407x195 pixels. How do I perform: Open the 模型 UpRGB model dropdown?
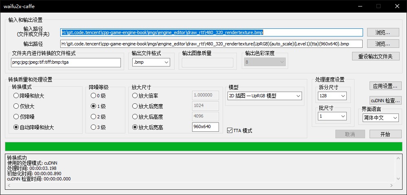point(265,96)
